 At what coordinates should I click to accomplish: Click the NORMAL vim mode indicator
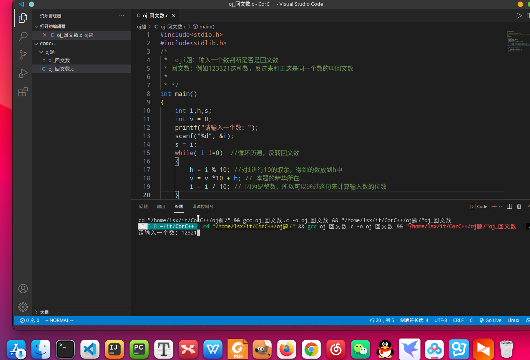[x=59, y=320]
